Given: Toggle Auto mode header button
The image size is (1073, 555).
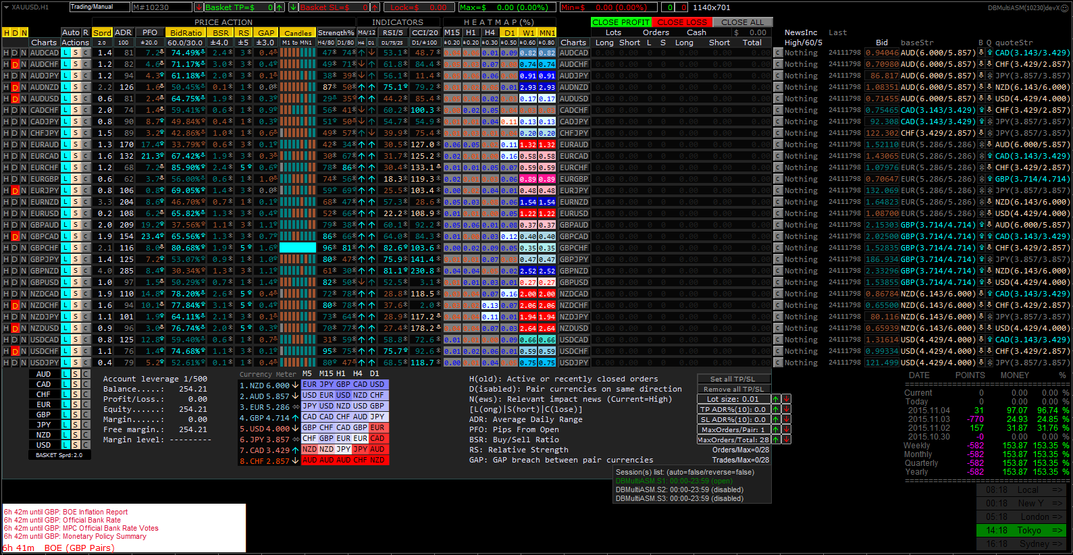Looking at the screenshot, I should pyautogui.click(x=71, y=32).
